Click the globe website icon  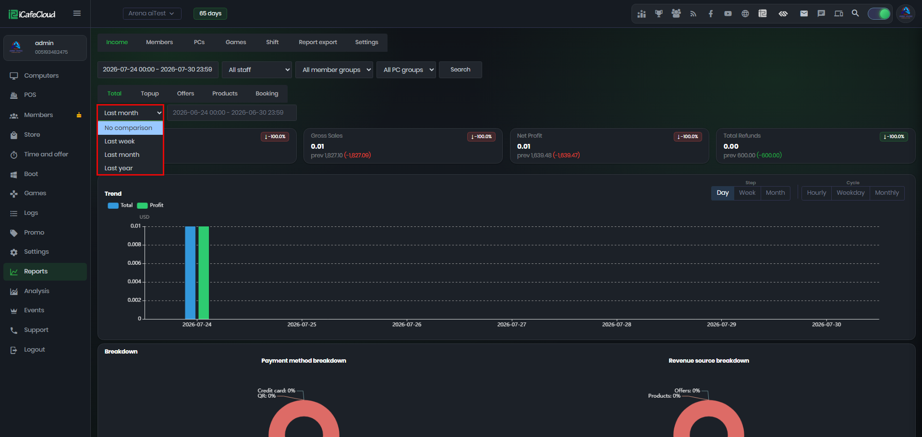(745, 14)
